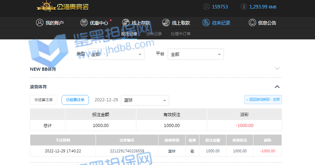The height and width of the screenshot is (165, 315).
Task: Click the 线上存款 deposit icon
Action: point(126,23)
